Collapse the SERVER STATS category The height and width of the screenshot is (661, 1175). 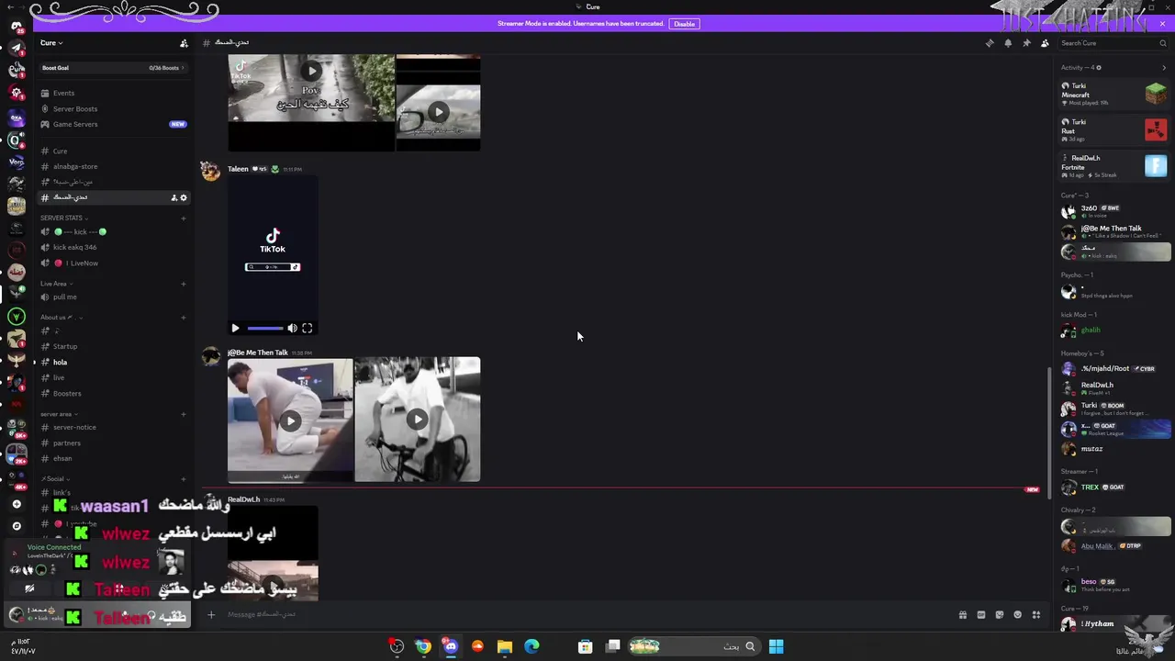pyautogui.click(x=63, y=218)
